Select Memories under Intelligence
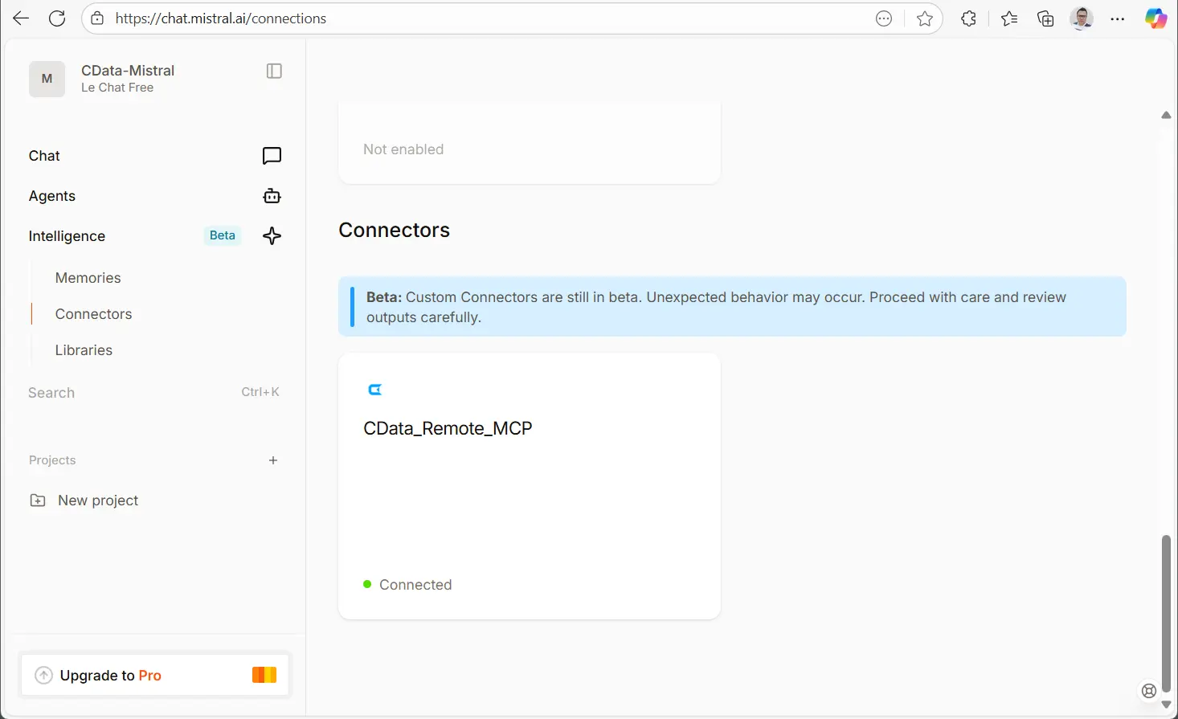This screenshot has height=719, width=1178. [88, 277]
